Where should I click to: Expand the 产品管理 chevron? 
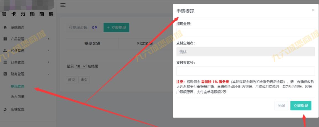click(48, 39)
